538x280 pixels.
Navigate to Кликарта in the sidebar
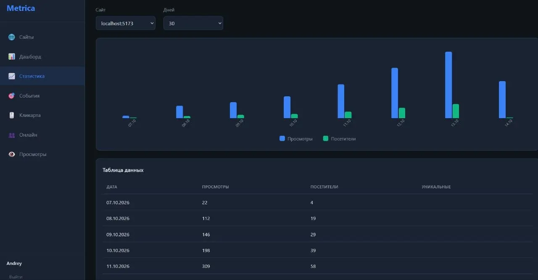point(30,115)
